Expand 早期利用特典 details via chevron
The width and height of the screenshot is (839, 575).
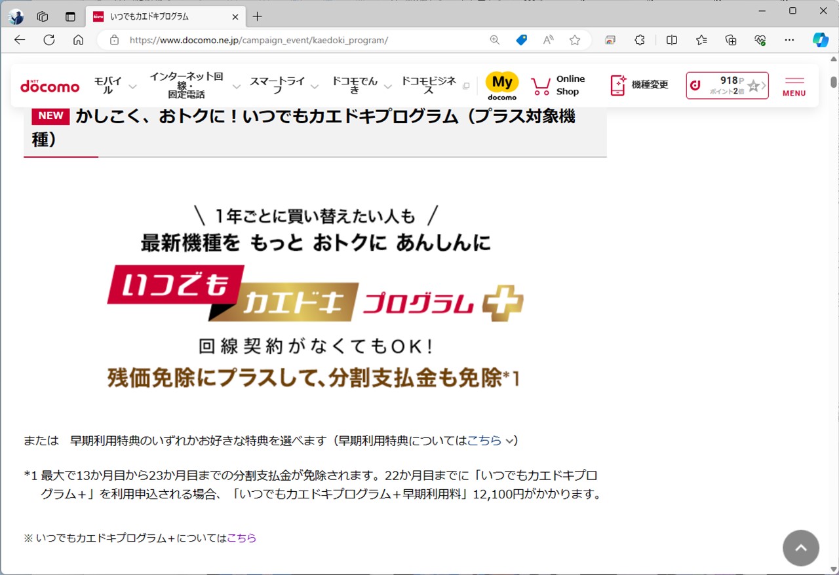click(511, 441)
